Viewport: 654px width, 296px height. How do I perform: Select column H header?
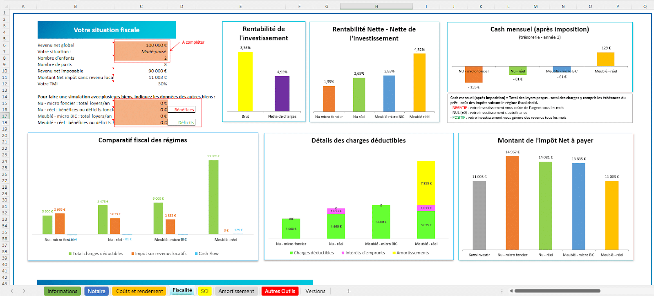click(x=376, y=6)
